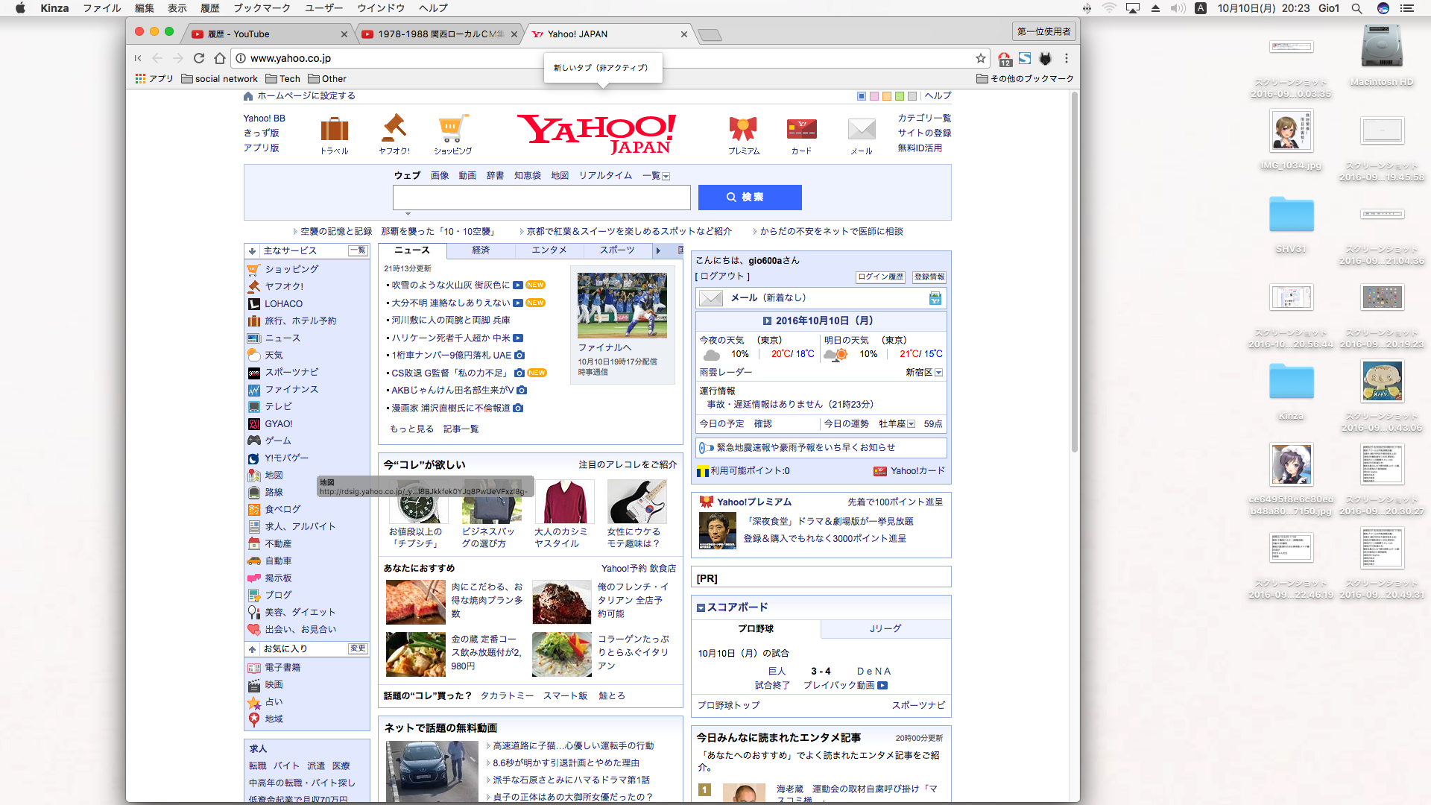
Task: Select the blue page theme swatch
Action: (862, 96)
